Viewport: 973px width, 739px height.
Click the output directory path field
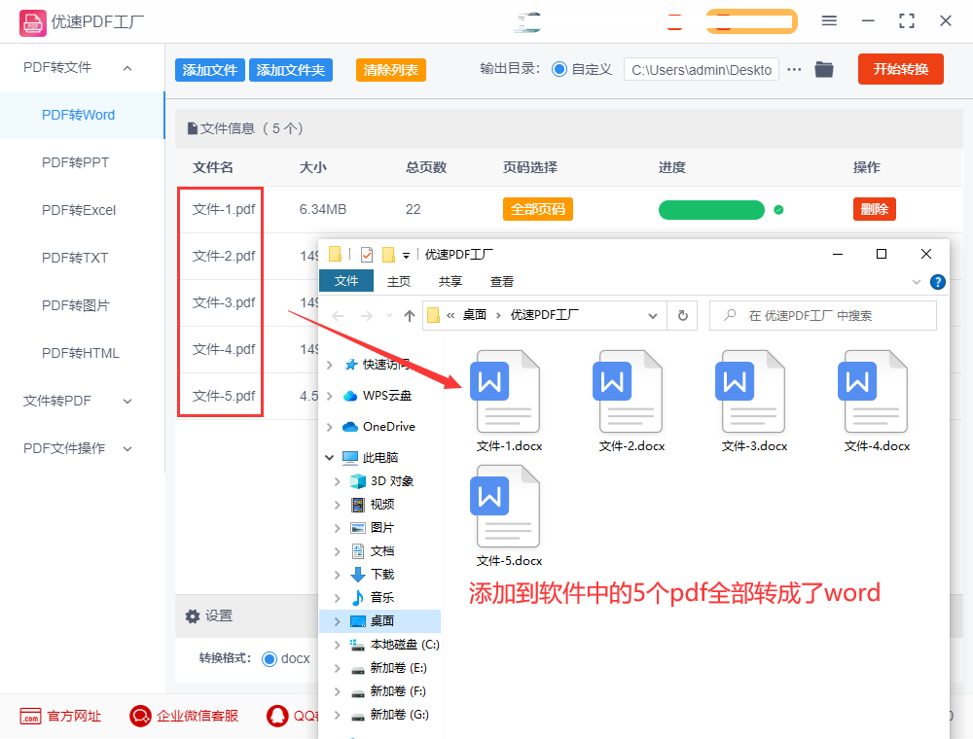(702, 69)
